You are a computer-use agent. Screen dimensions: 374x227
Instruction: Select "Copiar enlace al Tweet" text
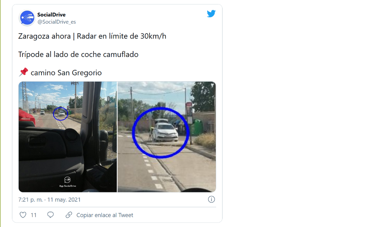click(105, 215)
